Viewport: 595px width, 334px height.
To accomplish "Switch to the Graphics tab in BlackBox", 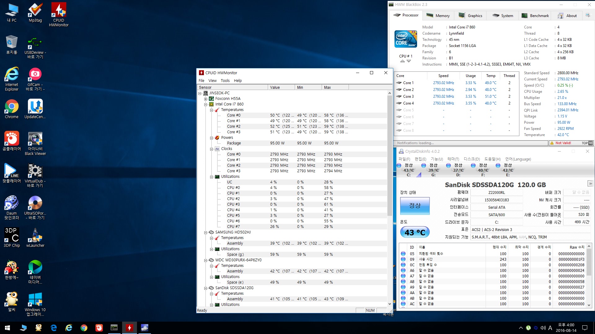I will [x=470, y=15].
